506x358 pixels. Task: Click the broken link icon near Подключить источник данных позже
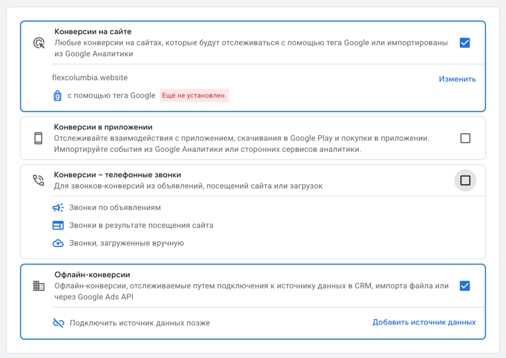click(59, 323)
